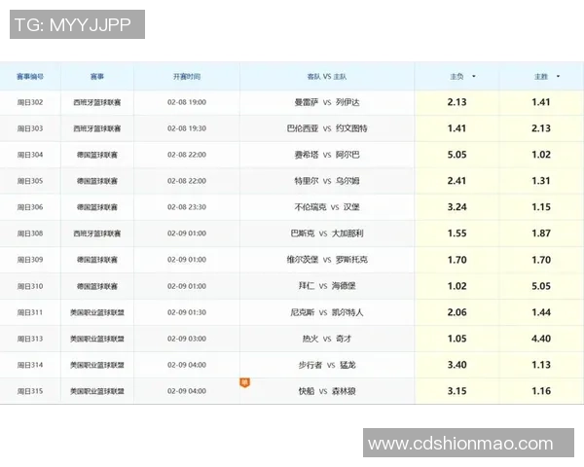The width and height of the screenshot is (584, 467).
Task: Pick 1.13 odds for 步行者 vs 猛龙
Action: (541, 365)
